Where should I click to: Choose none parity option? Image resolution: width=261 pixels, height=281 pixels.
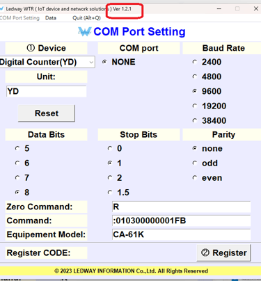click(195, 148)
